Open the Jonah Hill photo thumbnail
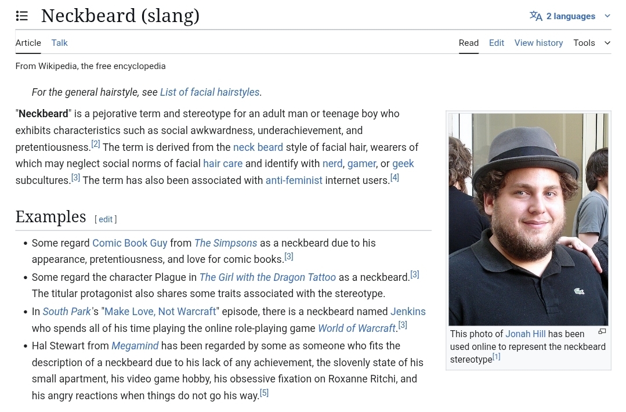This screenshot has height=412, width=626. [x=528, y=219]
